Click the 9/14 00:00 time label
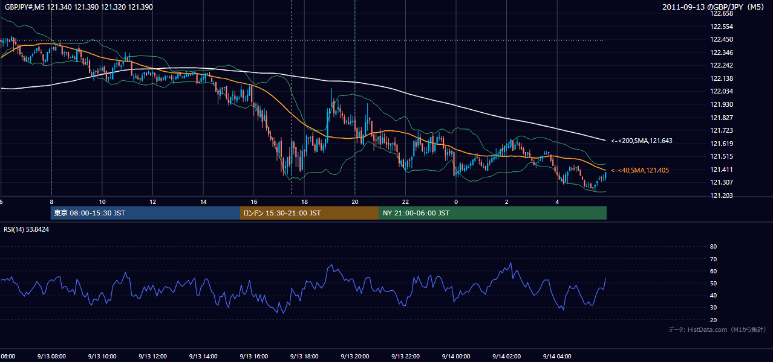Screen dimensions: 773x362 456,357
